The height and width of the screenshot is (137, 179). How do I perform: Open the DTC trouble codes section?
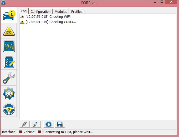(x=9, y=31)
